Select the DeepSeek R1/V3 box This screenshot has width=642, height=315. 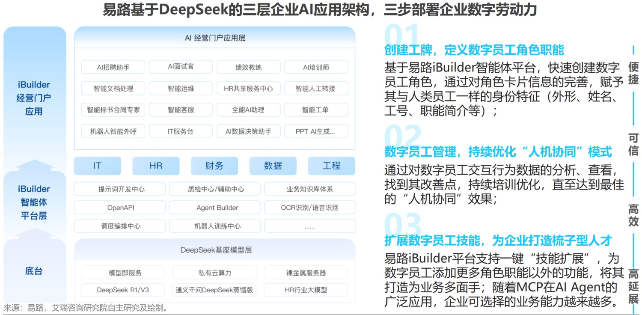click(123, 290)
